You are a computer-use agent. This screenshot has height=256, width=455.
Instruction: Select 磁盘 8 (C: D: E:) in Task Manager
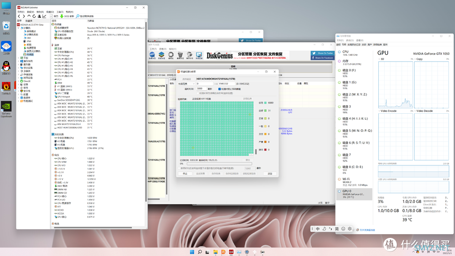click(354, 170)
